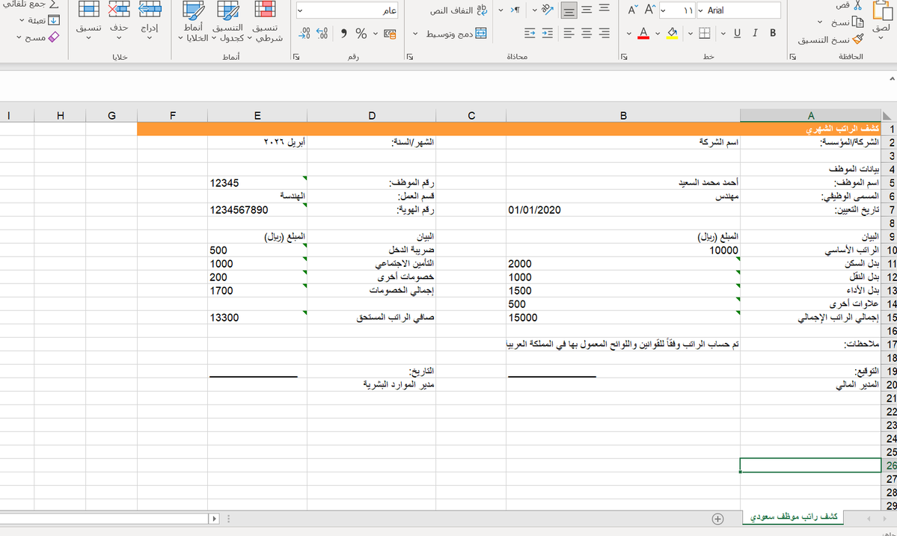Click the Accounting number format icon

[x=391, y=34]
